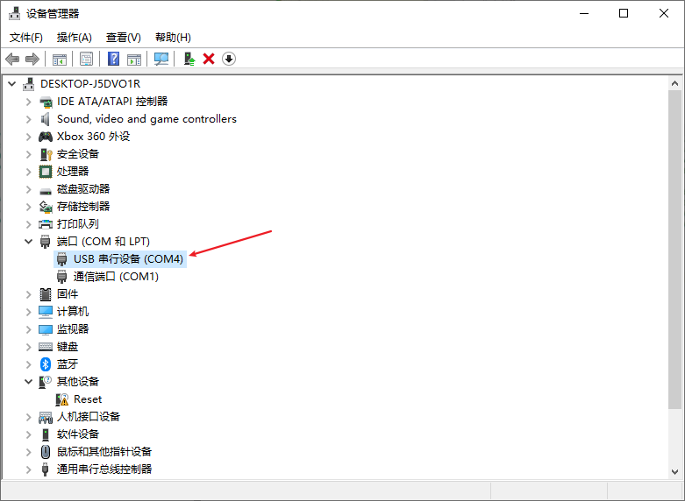Expand the 人机接口设备 node

[29, 417]
